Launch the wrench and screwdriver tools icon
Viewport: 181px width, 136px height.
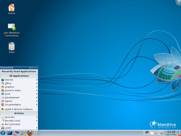pos(23,133)
